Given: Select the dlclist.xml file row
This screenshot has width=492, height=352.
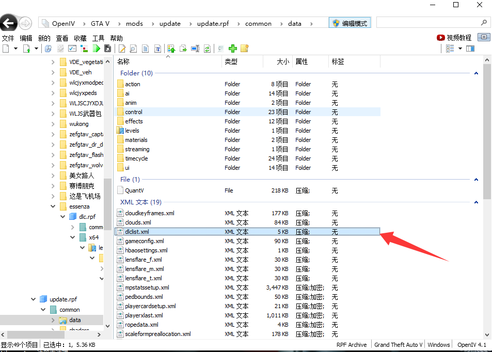Looking at the screenshot, I should (x=247, y=232).
